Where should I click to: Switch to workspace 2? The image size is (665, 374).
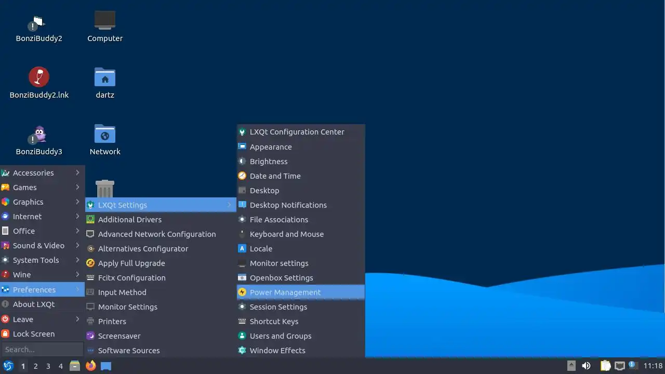[35, 366]
